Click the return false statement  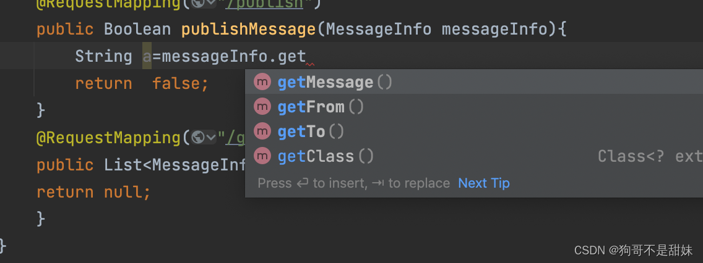click(x=142, y=83)
